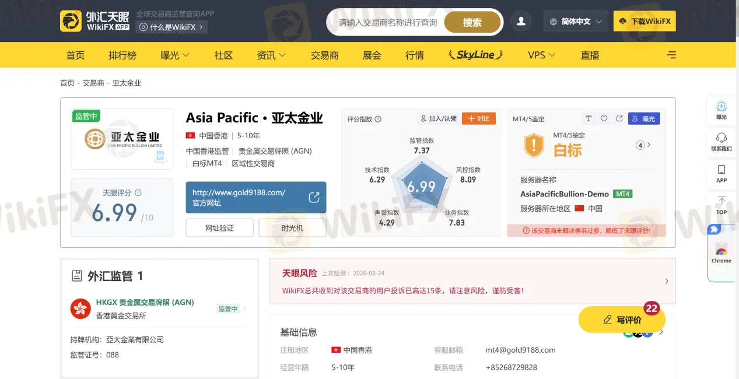
Task: Click the 下载WikiFX download button
Action: 645,21
